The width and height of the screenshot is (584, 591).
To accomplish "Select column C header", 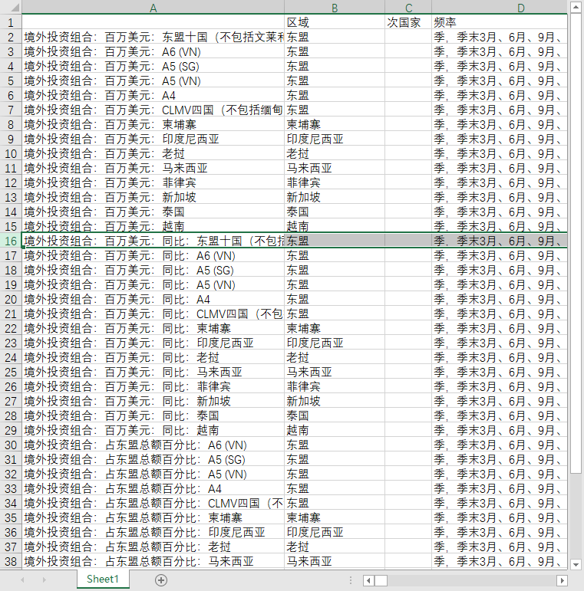I will coord(408,8).
